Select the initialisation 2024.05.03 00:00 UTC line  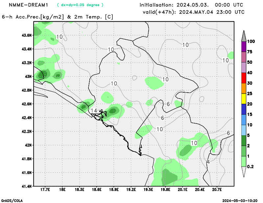pos(191,5)
